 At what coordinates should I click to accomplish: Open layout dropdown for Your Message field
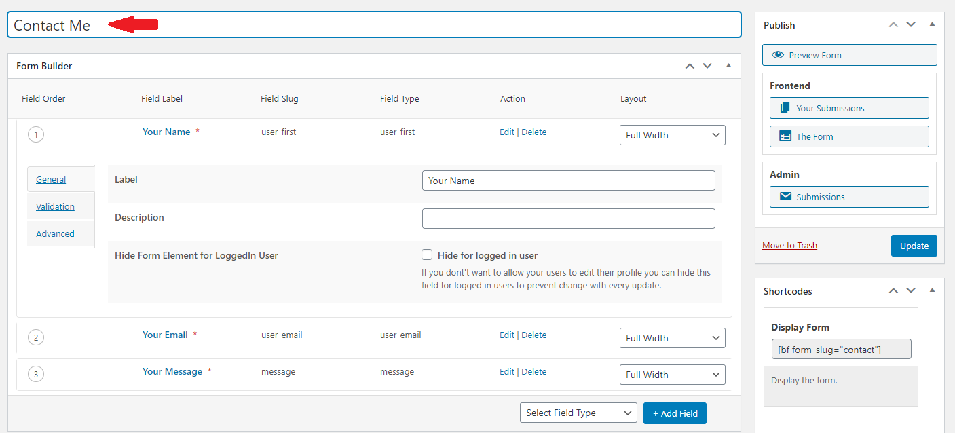point(672,375)
